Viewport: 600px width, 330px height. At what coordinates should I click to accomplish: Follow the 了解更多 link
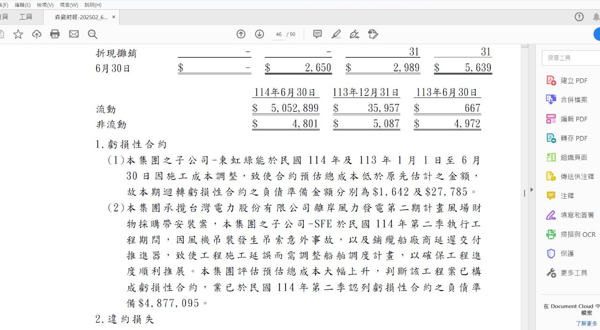click(587, 323)
